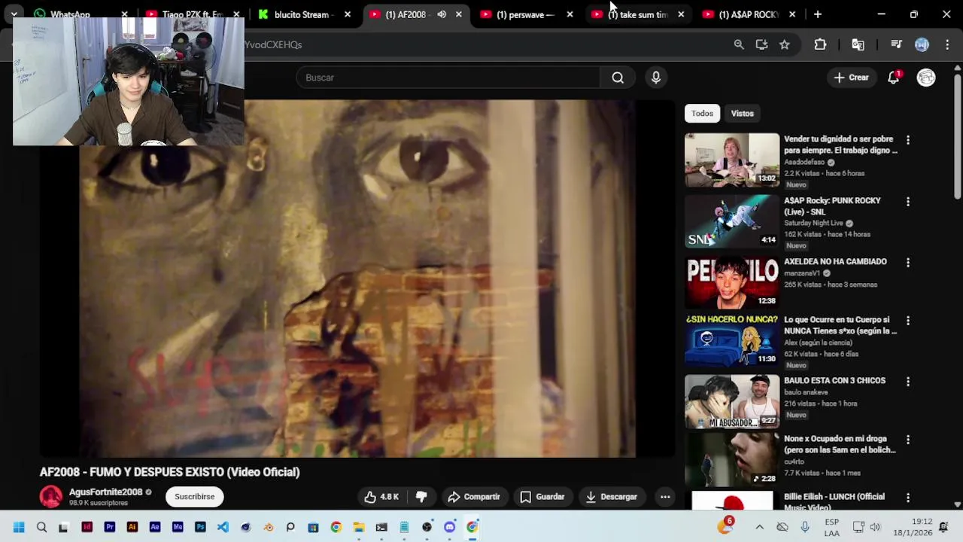This screenshot has width=963, height=542.
Task: Select the 'Todos' filter chip
Action: (702, 114)
